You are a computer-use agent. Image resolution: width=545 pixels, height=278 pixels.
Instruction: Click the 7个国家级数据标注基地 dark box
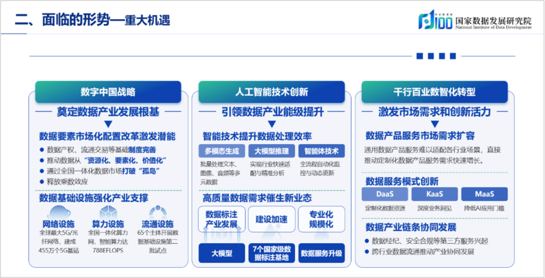271,253
